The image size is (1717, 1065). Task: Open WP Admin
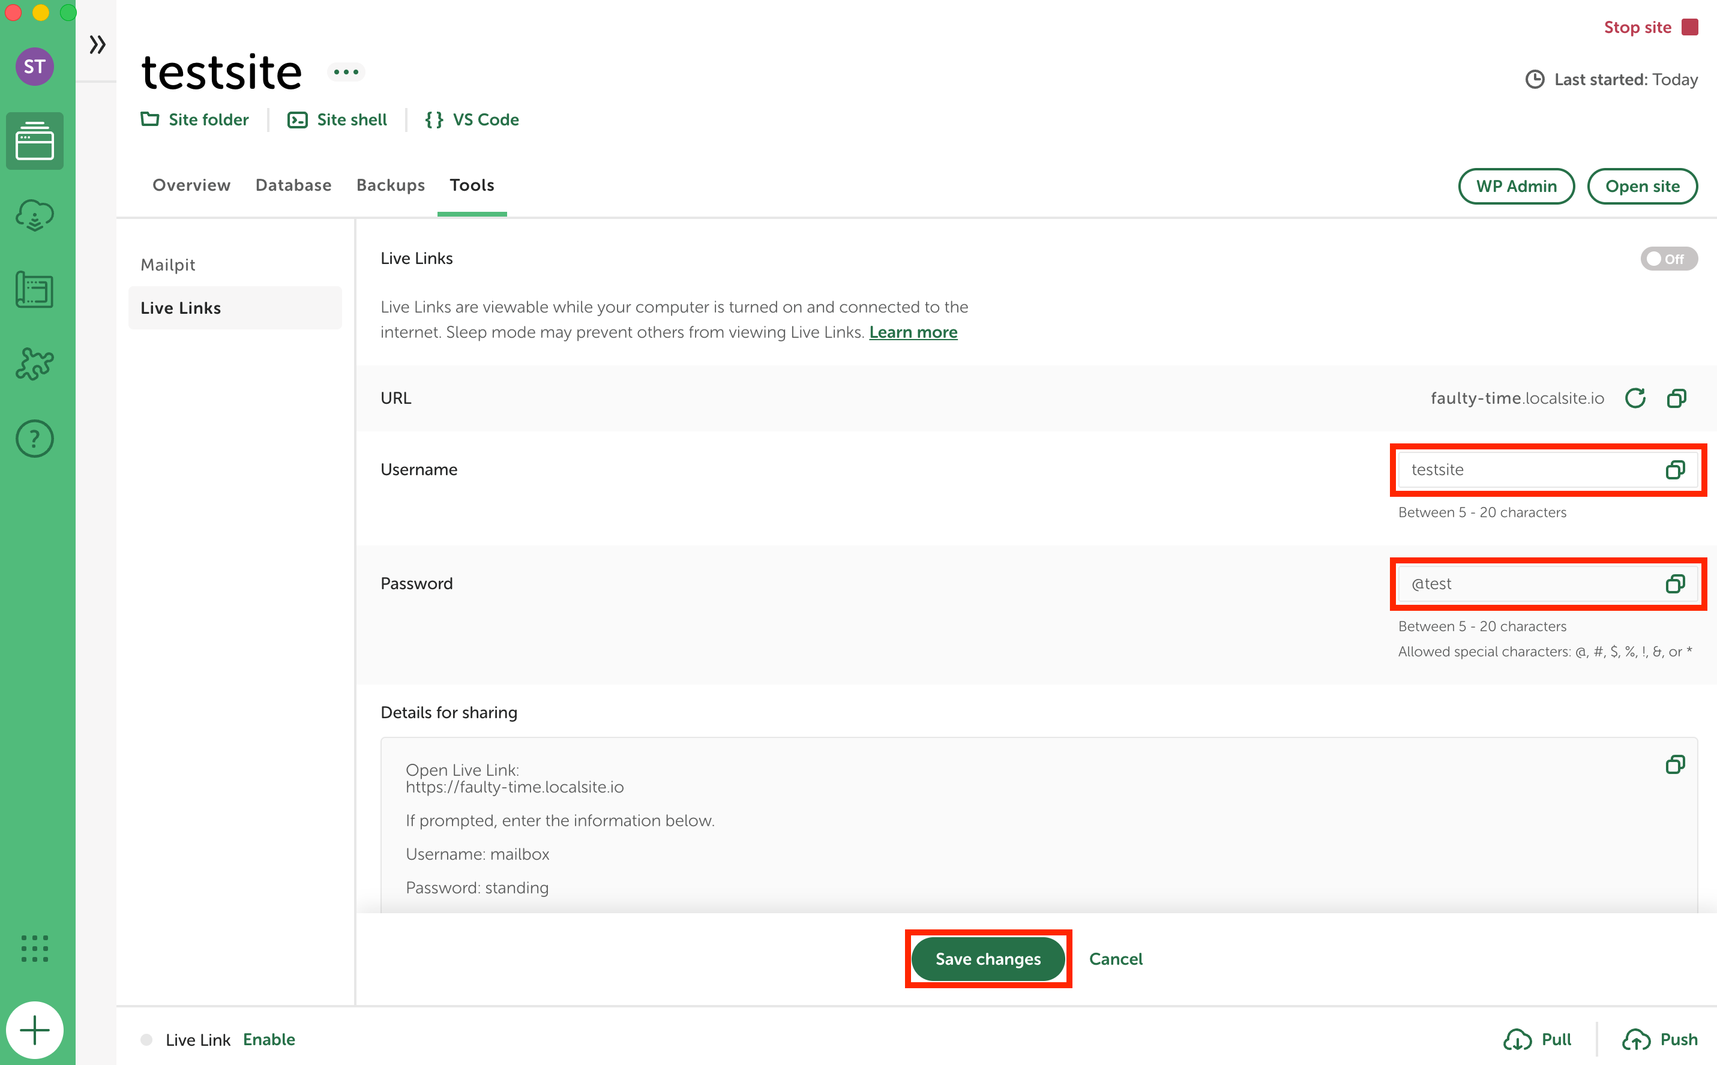1516,187
